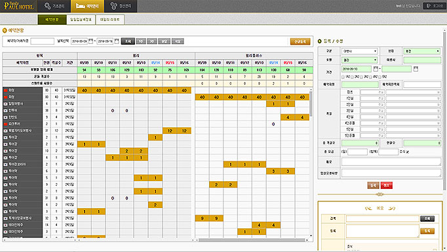447x252 pixels.
Task: Click the third gray button after 조회
Action: (x=165, y=41)
